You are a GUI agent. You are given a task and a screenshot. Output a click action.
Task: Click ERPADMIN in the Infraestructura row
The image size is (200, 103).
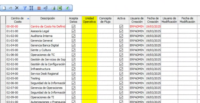137,69
